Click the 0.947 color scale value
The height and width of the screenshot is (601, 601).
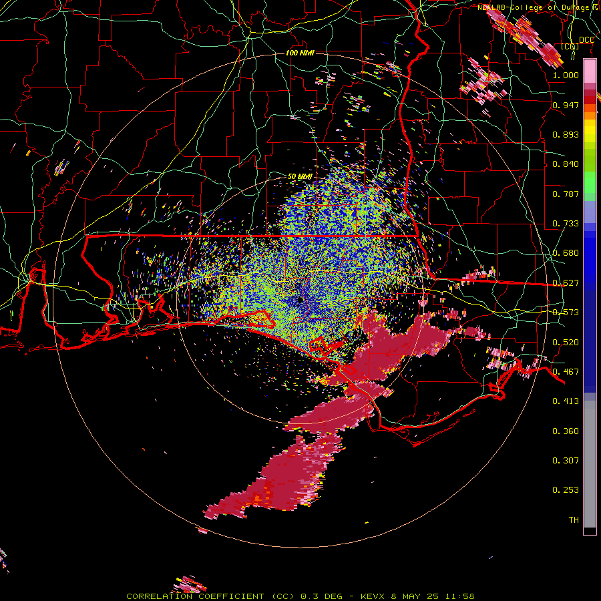click(x=566, y=105)
